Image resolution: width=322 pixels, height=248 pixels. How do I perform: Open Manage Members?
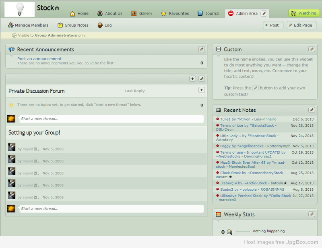point(28,25)
